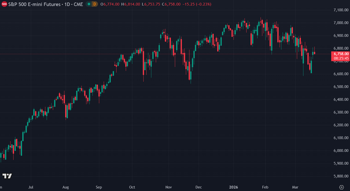Image resolution: width=350 pixels, height=191 pixels.
Task: Click the orange delayed data D badge
Action: click(x=94, y=4)
